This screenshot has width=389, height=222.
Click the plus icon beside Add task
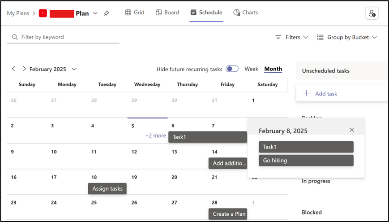tap(307, 93)
